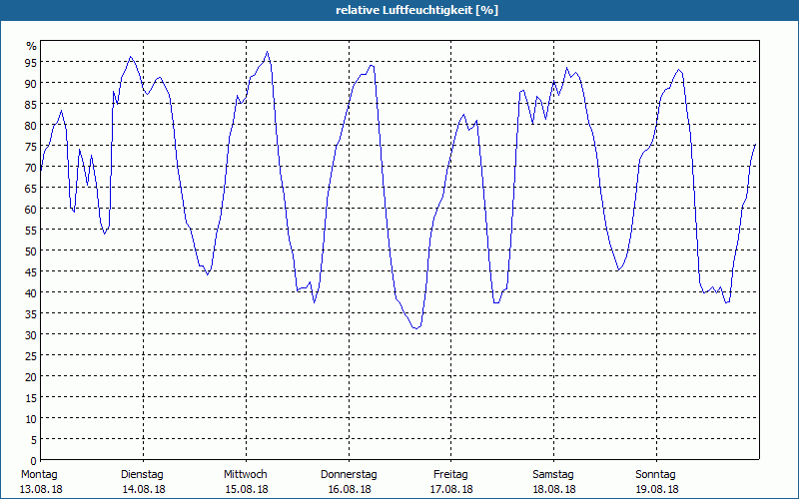
Task: Select the Freitag 17.08.18 axis label
Action: click(x=451, y=482)
